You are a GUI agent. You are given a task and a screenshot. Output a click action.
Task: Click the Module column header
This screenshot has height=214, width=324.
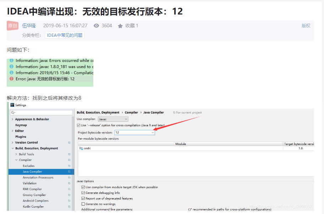point(180,144)
